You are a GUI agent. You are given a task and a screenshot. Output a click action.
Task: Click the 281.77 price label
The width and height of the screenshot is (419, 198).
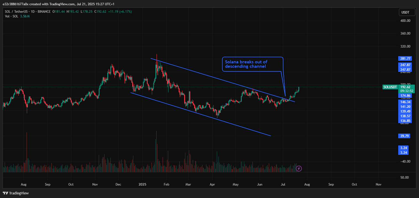point(405,58)
